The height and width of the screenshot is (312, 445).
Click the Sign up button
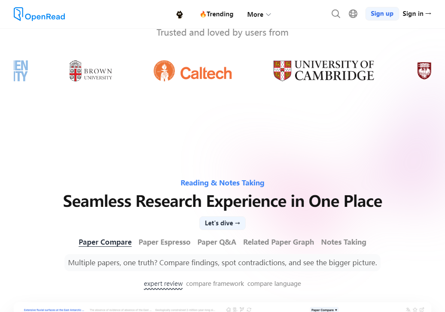tap(382, 14)
